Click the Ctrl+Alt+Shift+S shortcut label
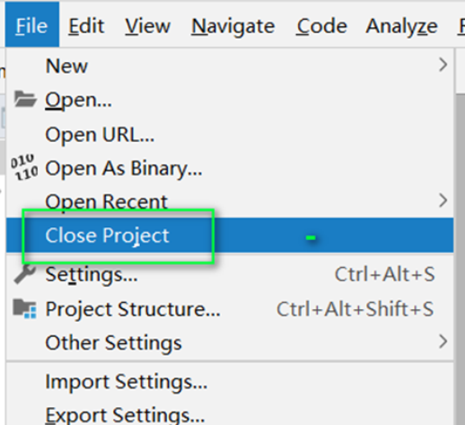465x425 pixels. coord(355,309)
